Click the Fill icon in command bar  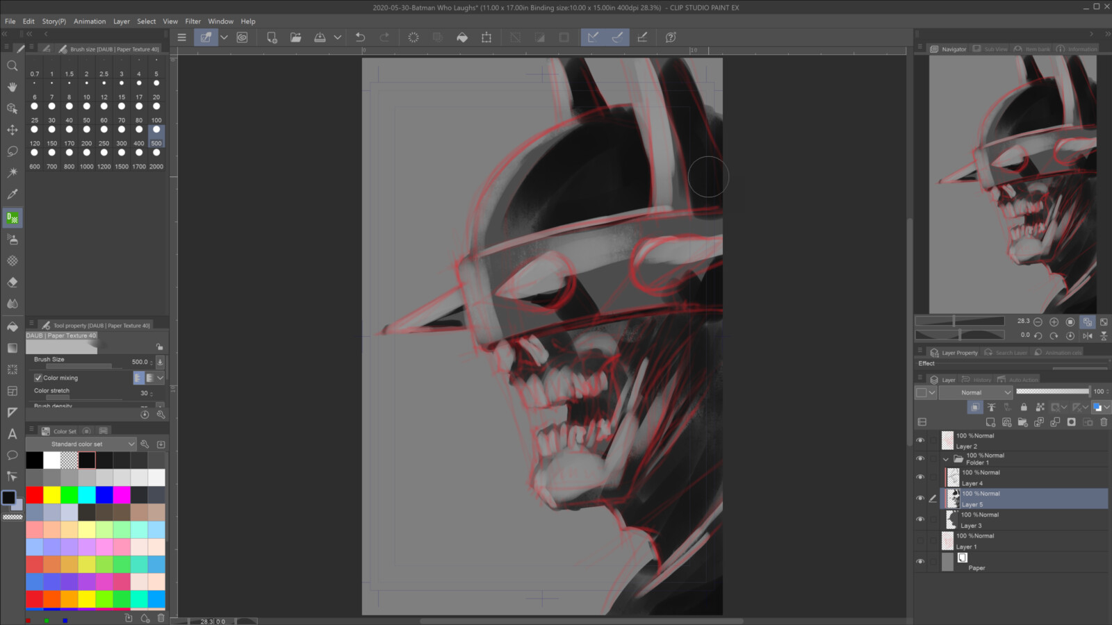click(462, 37)
